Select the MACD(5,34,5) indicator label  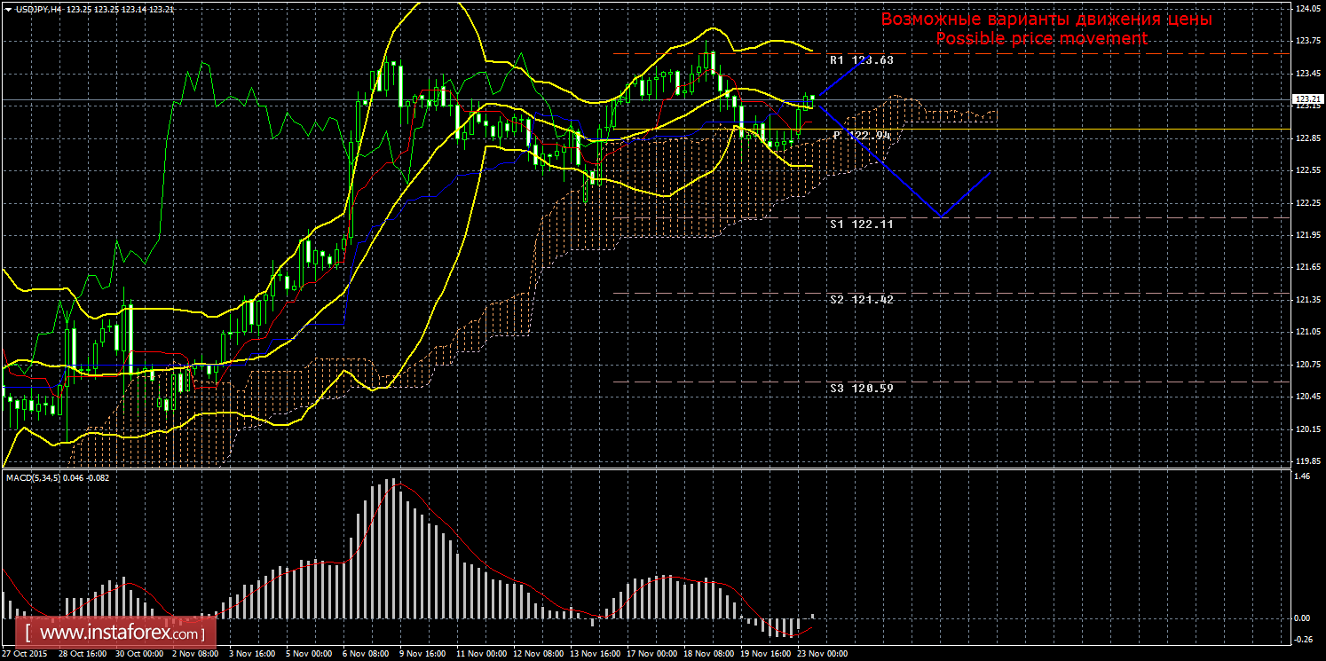tap(43, 478)
